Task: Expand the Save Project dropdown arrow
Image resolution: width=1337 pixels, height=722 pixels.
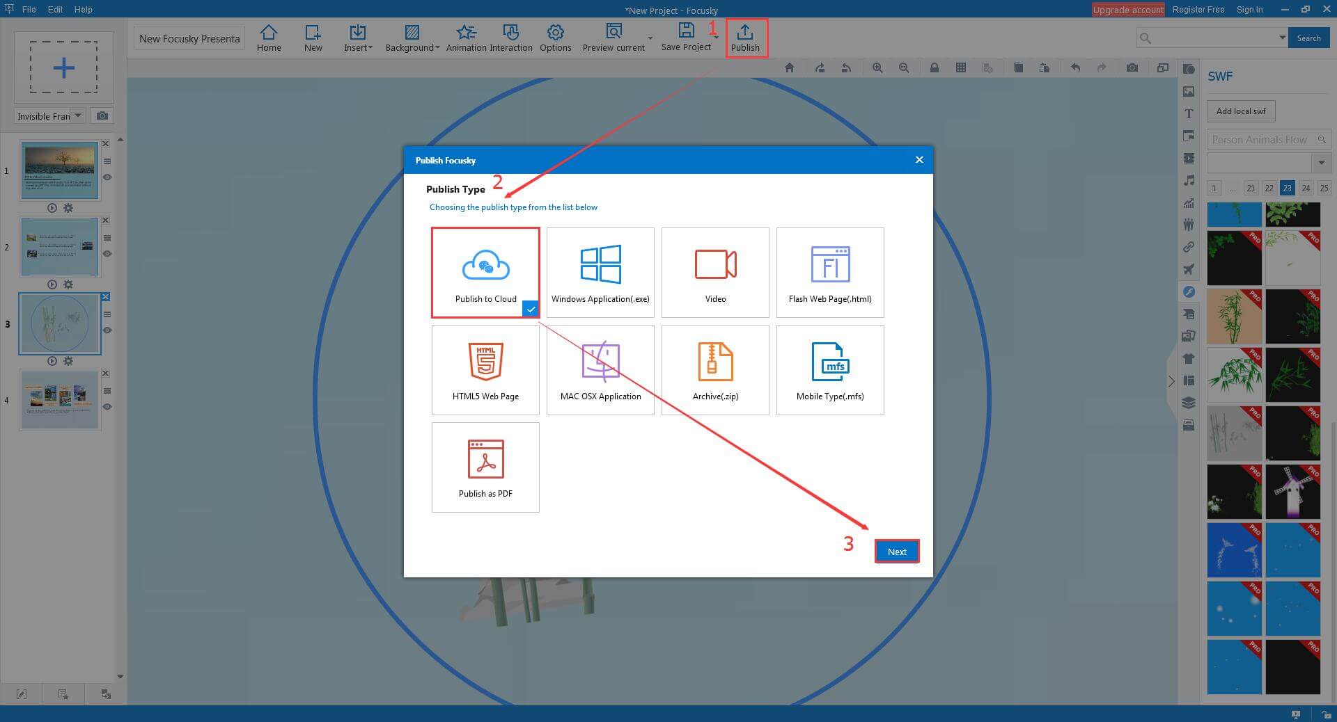Action: pos(717,38)
